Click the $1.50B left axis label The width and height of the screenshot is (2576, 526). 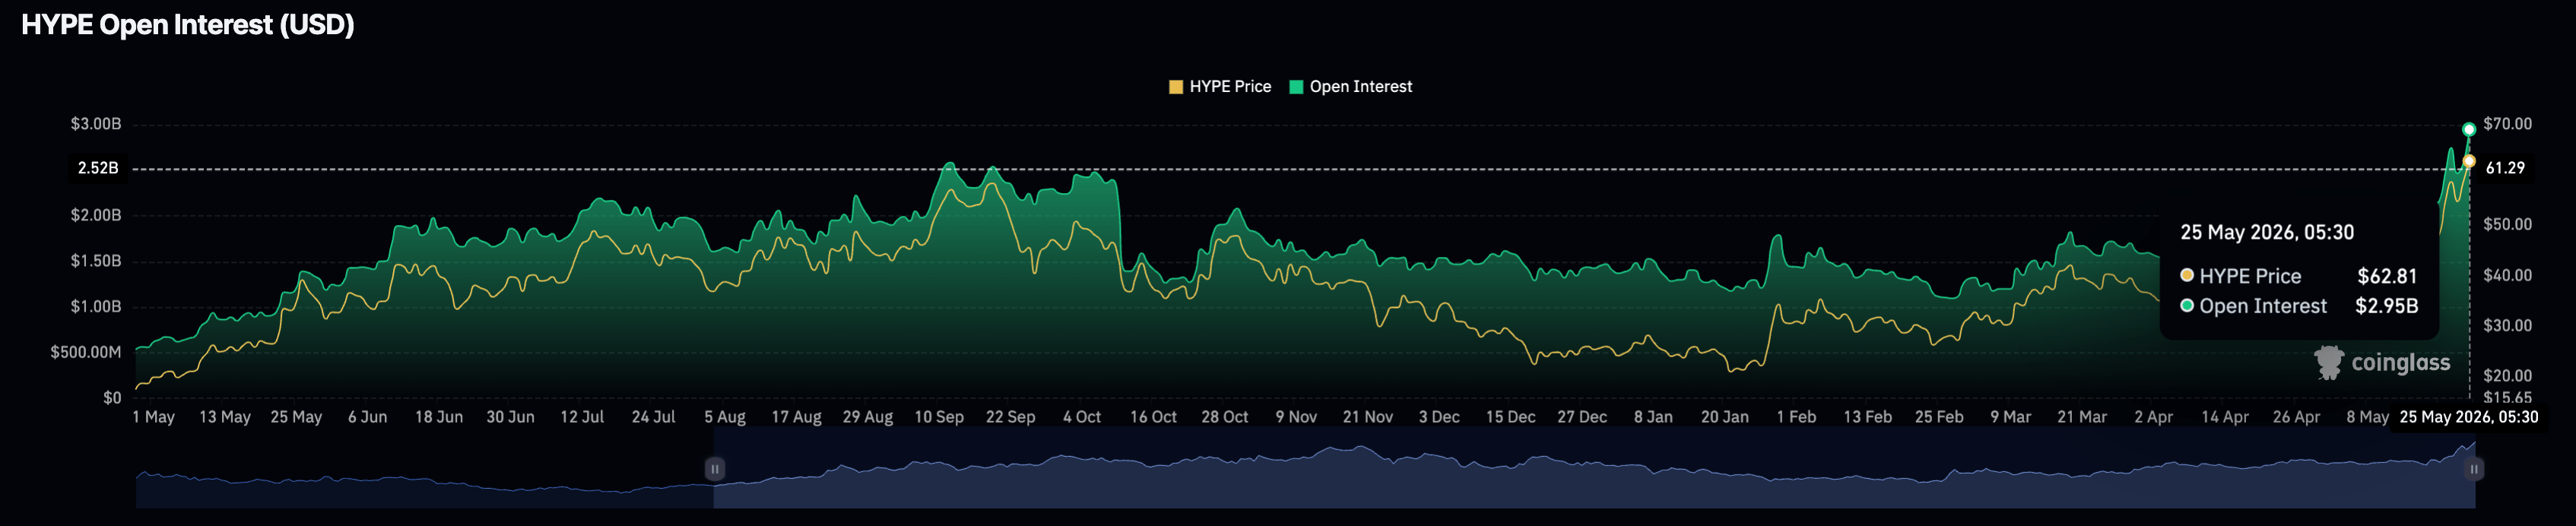point(96,261)
